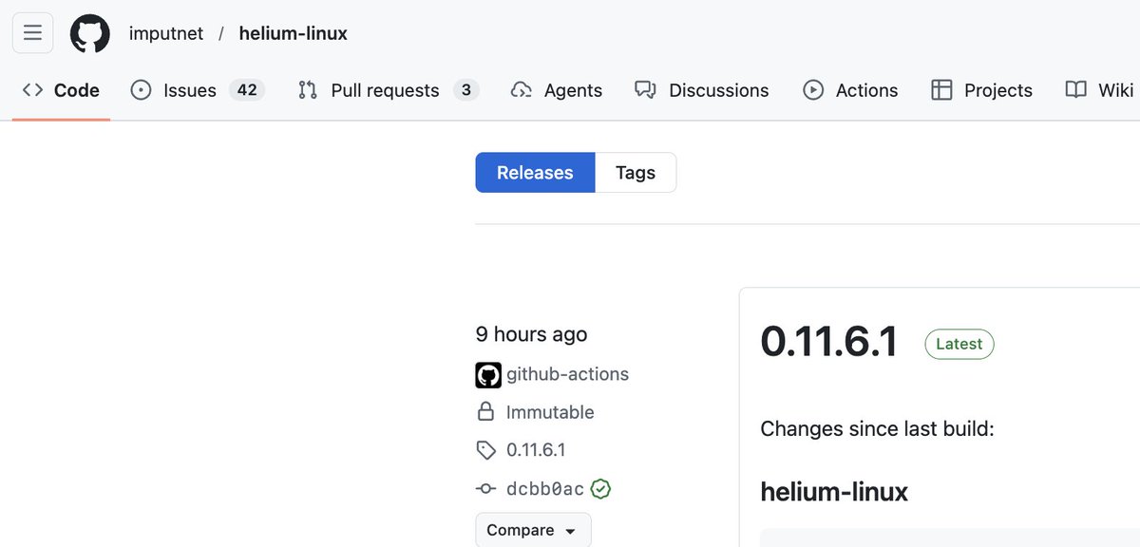The width and height of the screenshot is (1140, 547).
Task: Open the github-actions author link
Action: [x=567, y=374]
